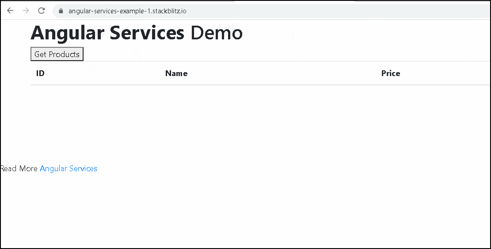Click the browser forward arrow
The image size is (491, 249).
point(26,11)
